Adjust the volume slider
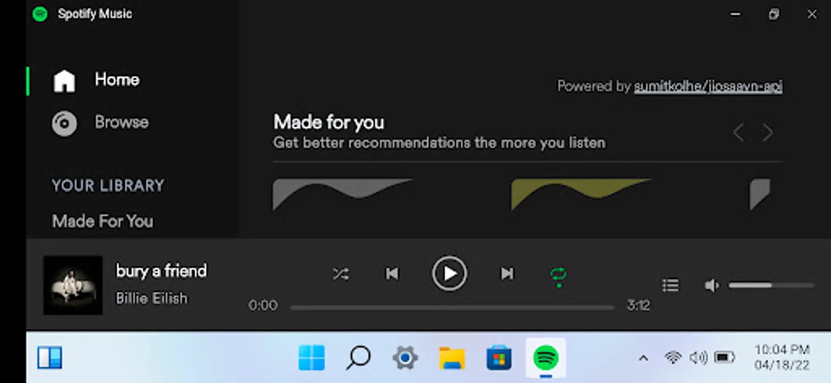831x383 pixels. pyautogui.click(x=771, y=285)
